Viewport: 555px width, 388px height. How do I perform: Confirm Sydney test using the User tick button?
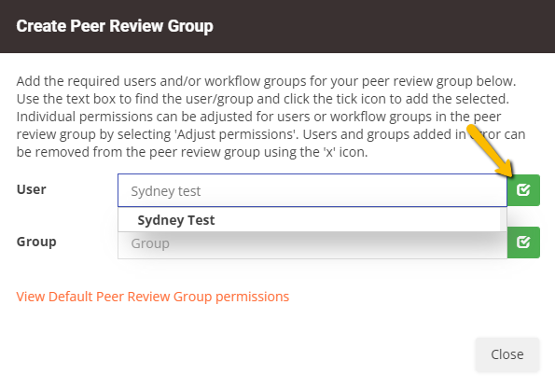tap(523, 190)
